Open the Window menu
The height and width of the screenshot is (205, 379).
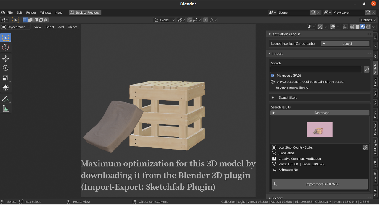coord(46,12)
